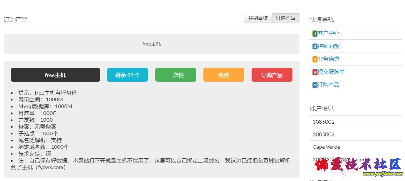This screenshot has height=181, width=405.
Task: Click the red numbered badge beside 提交服务单
Action: [x=314, y=72]
